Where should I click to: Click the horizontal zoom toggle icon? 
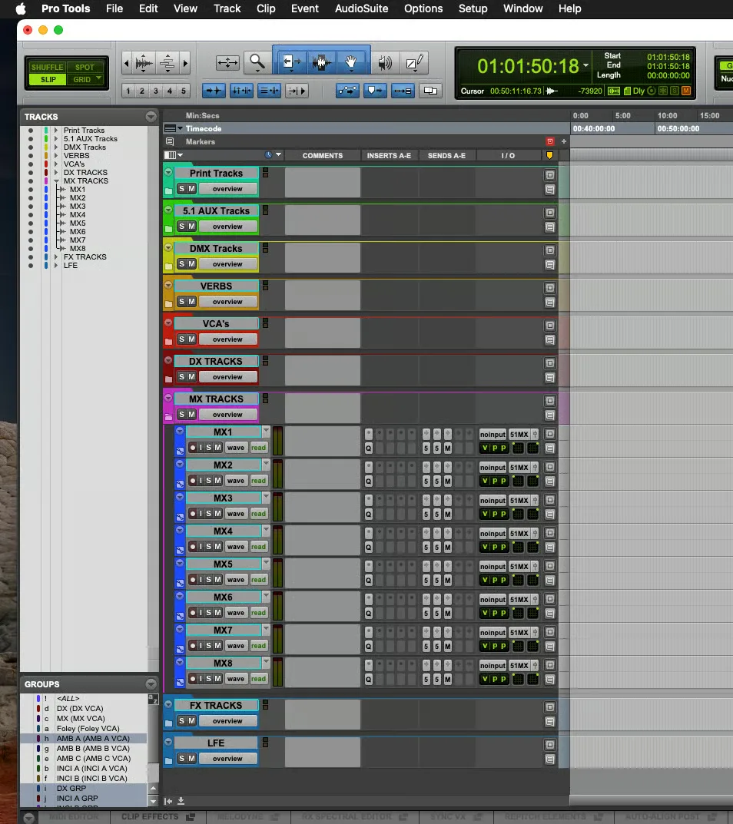227,62
